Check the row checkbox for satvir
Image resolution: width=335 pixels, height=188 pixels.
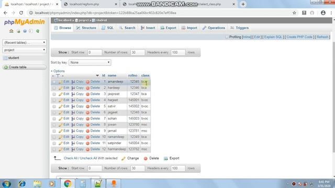(54, 107)
